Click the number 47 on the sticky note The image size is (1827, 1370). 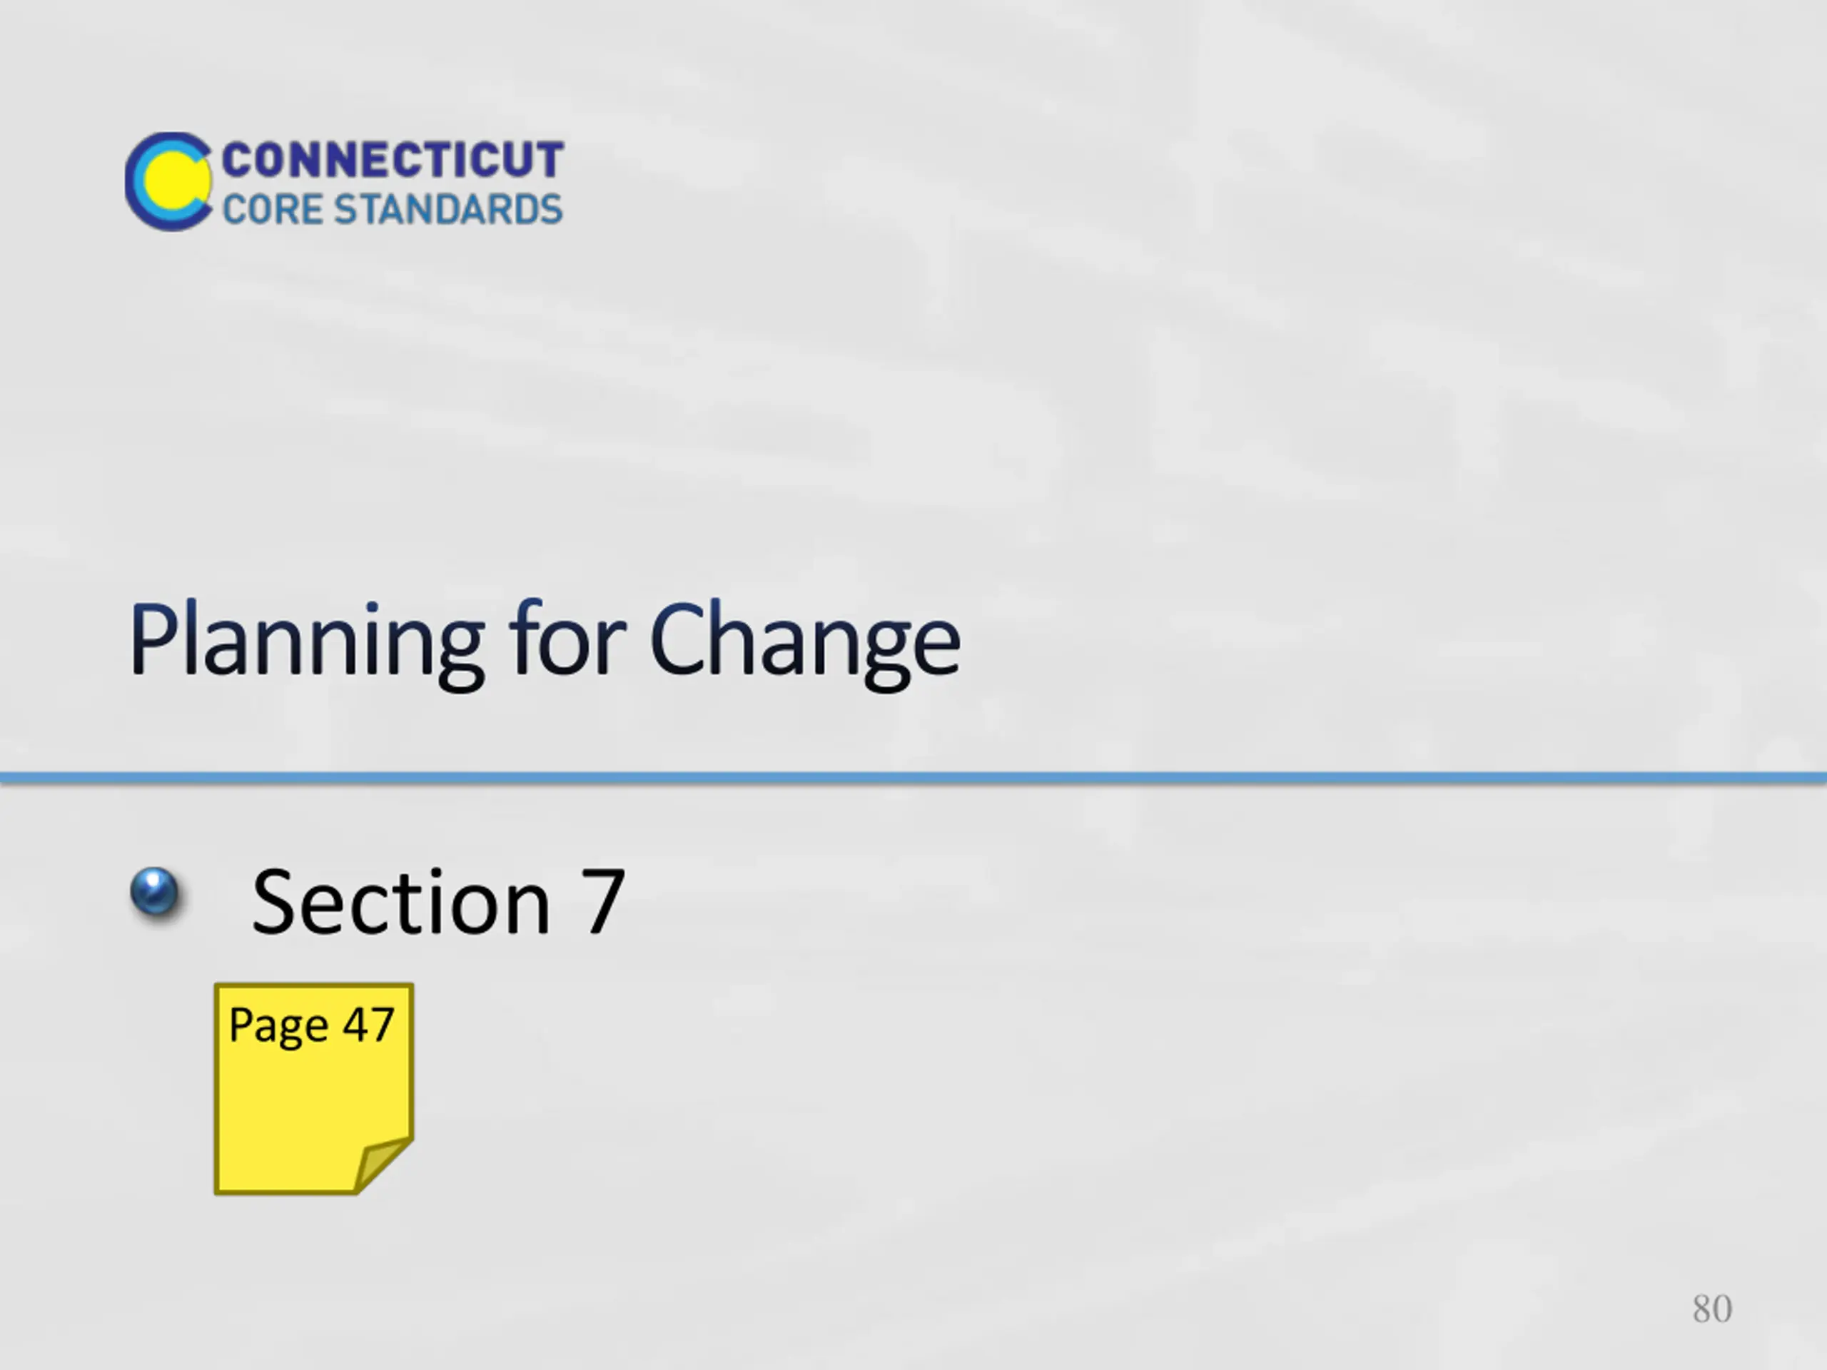369,1025
